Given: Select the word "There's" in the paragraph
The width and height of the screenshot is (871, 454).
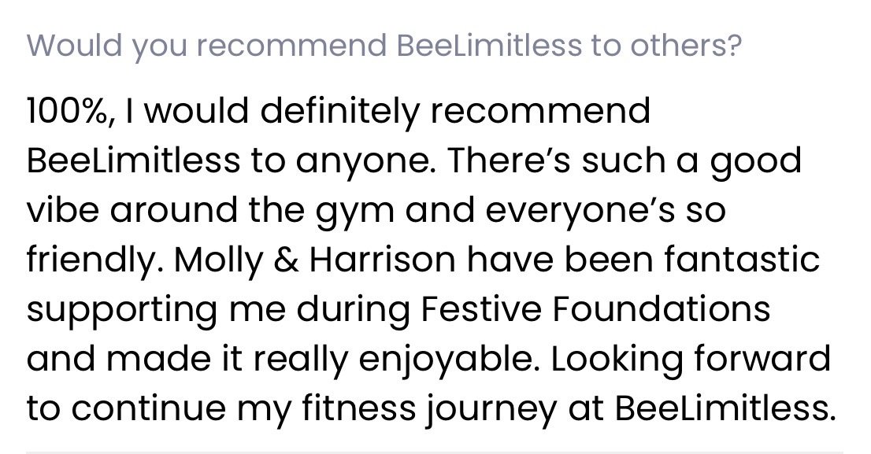Looking at the screenshot, I should (508, 160).
